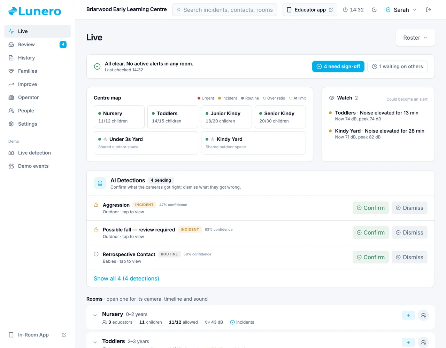
Task: Dismiss the Retrospective Contact detection
Action: 409,257
